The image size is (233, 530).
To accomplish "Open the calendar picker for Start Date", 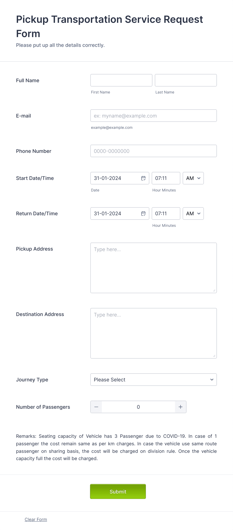I will [143, 178].
